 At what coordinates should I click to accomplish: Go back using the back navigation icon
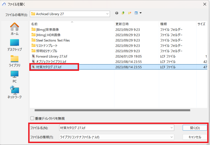click(117, 13)
